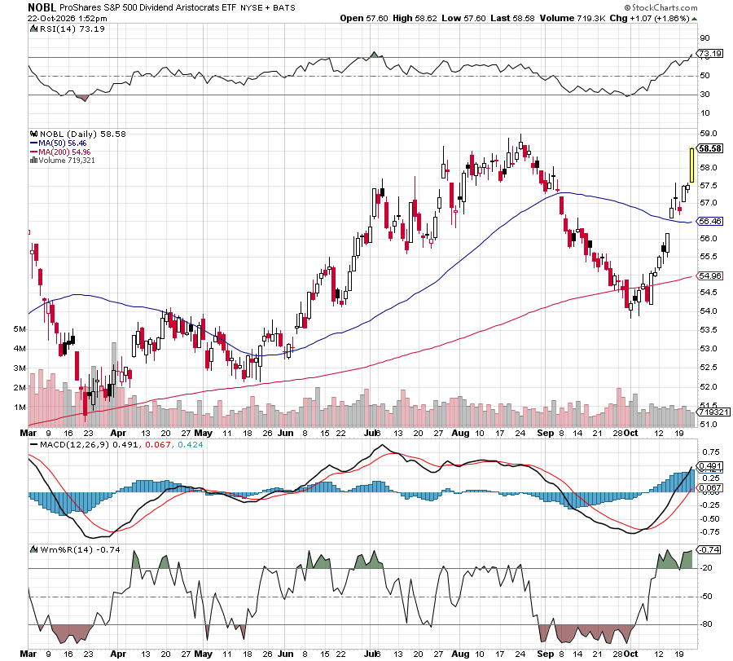
Task: Click the Wm%R indicator icon
Action: pyautogui.click(x=33, y=549)
